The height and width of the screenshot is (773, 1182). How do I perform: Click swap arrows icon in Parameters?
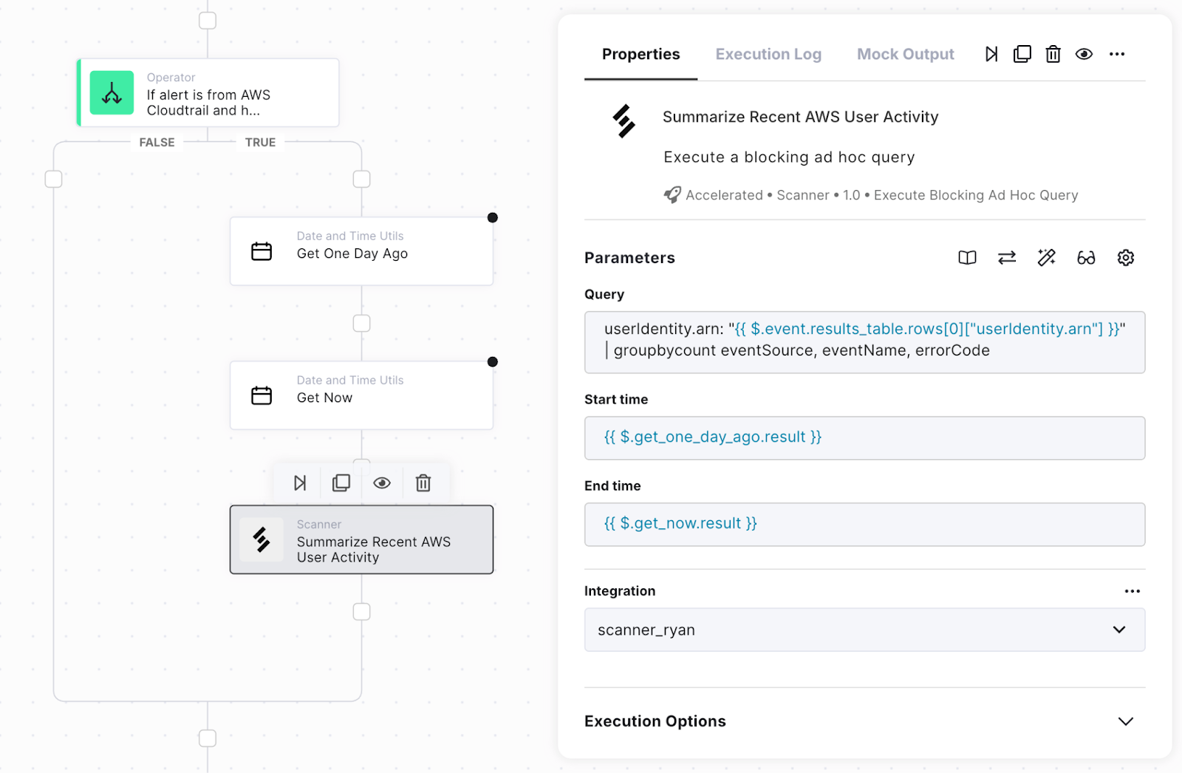click(x=1007, y=258)
